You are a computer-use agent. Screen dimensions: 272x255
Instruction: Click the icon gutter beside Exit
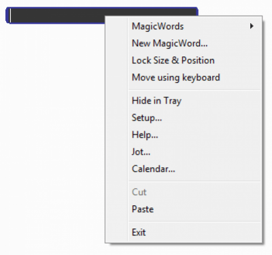click(117, 233)
